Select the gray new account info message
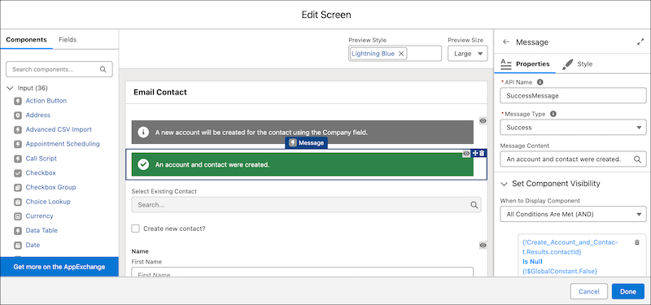The height and width of the screenshot is (305, 651). tap(302, 133)
